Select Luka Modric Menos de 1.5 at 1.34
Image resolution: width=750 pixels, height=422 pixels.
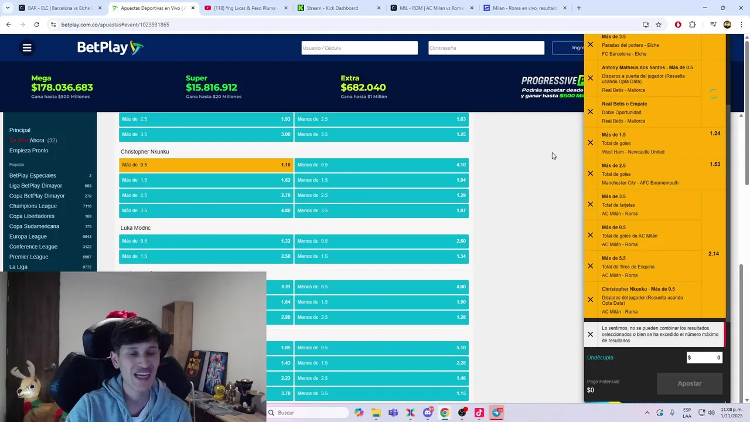381,256
